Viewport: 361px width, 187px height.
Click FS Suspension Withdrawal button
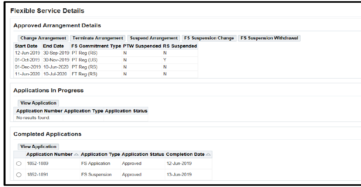(269, 38)
